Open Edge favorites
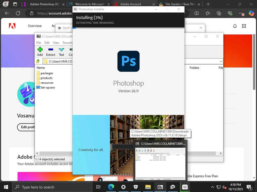The width and height of the screenshot is (257, 192). [208, 13]
